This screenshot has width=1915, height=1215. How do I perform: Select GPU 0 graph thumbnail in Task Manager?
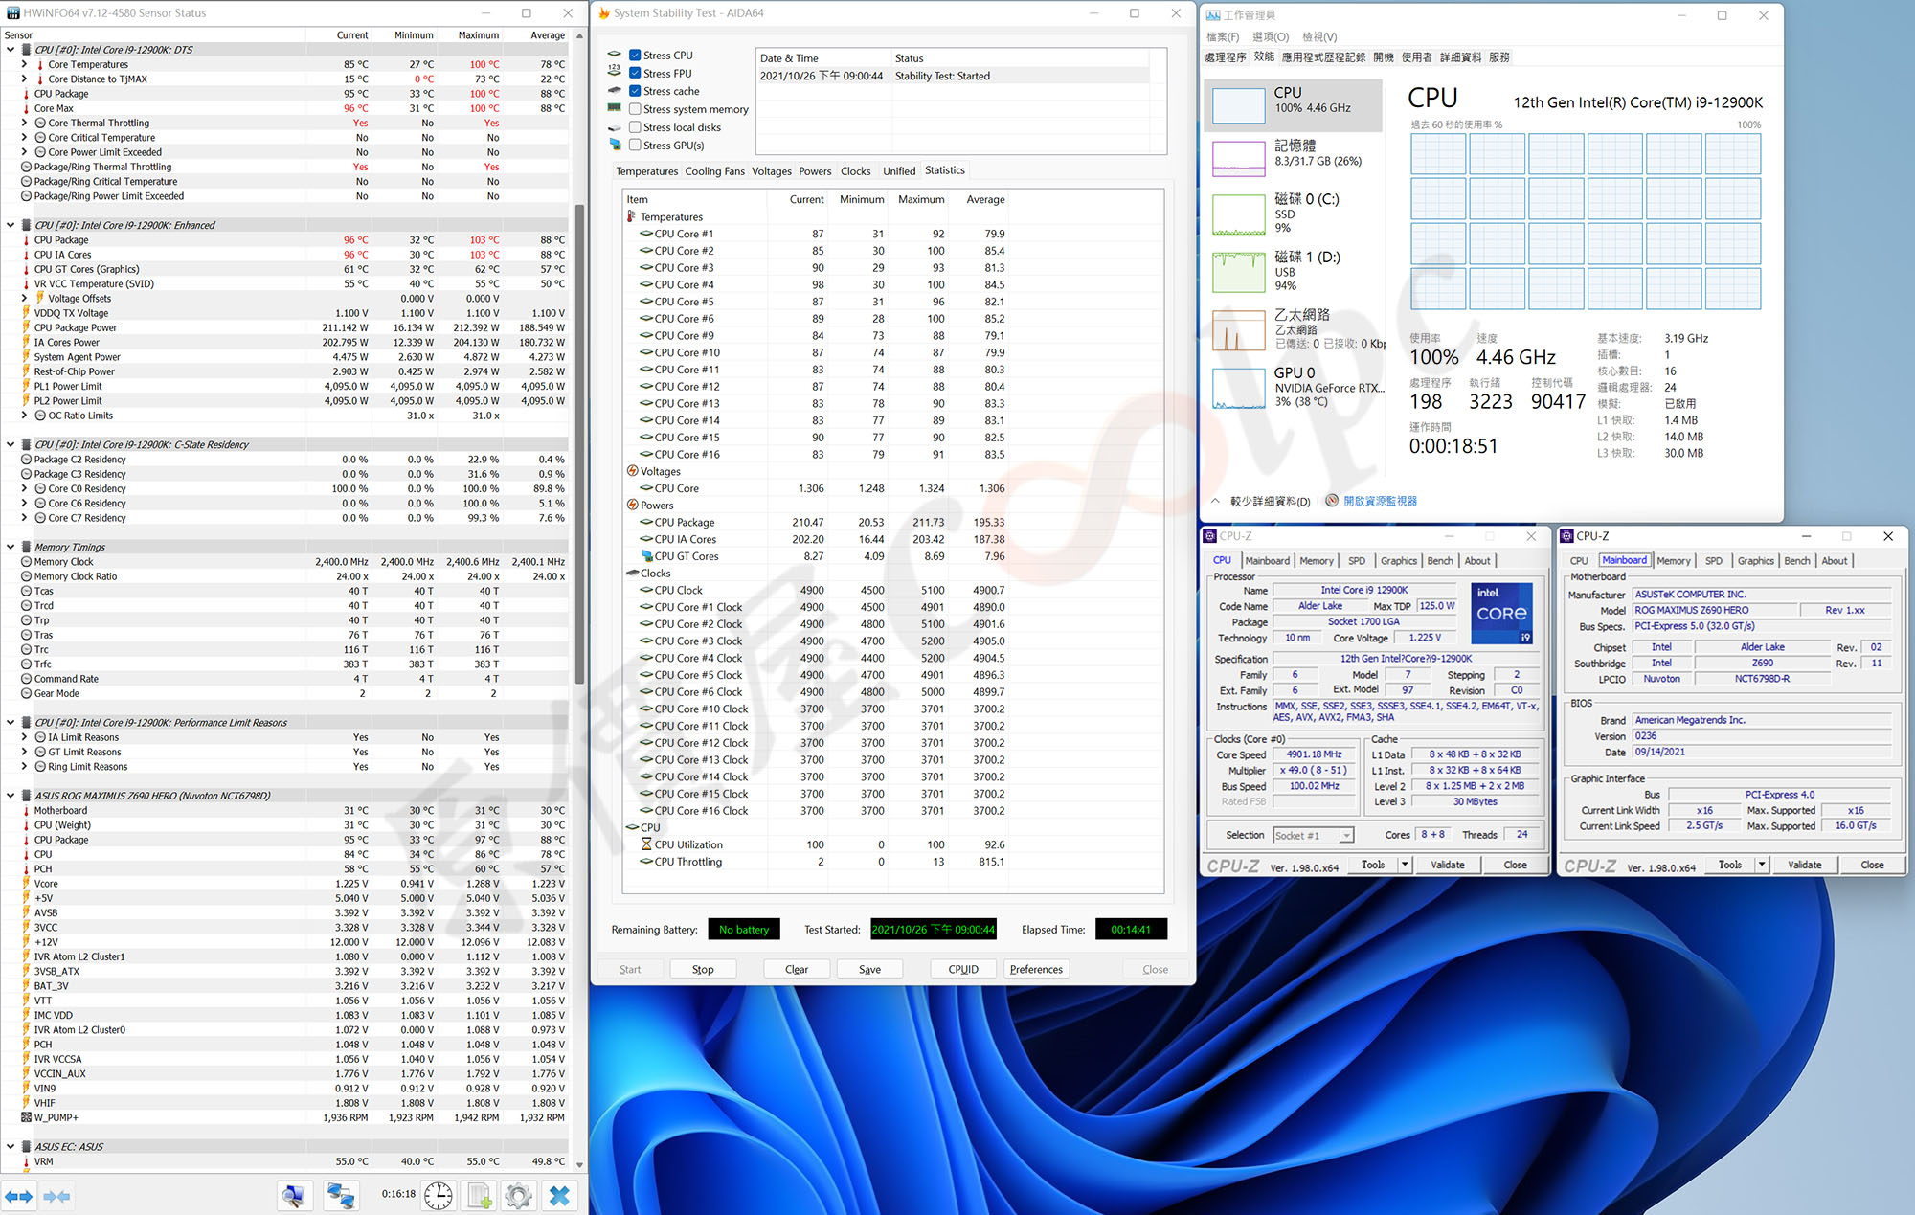click(1238, 389)
